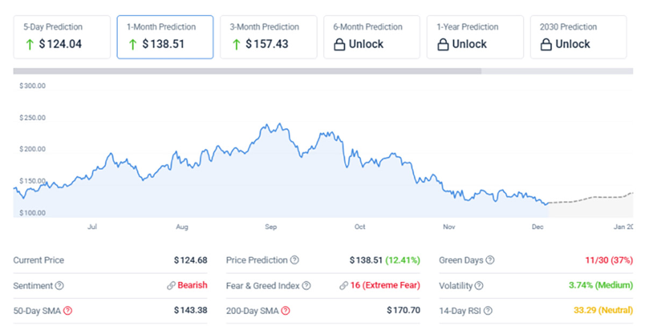645x334 pixels.
Task: Click the Oct label on chart axis
Action: [360, 227]
